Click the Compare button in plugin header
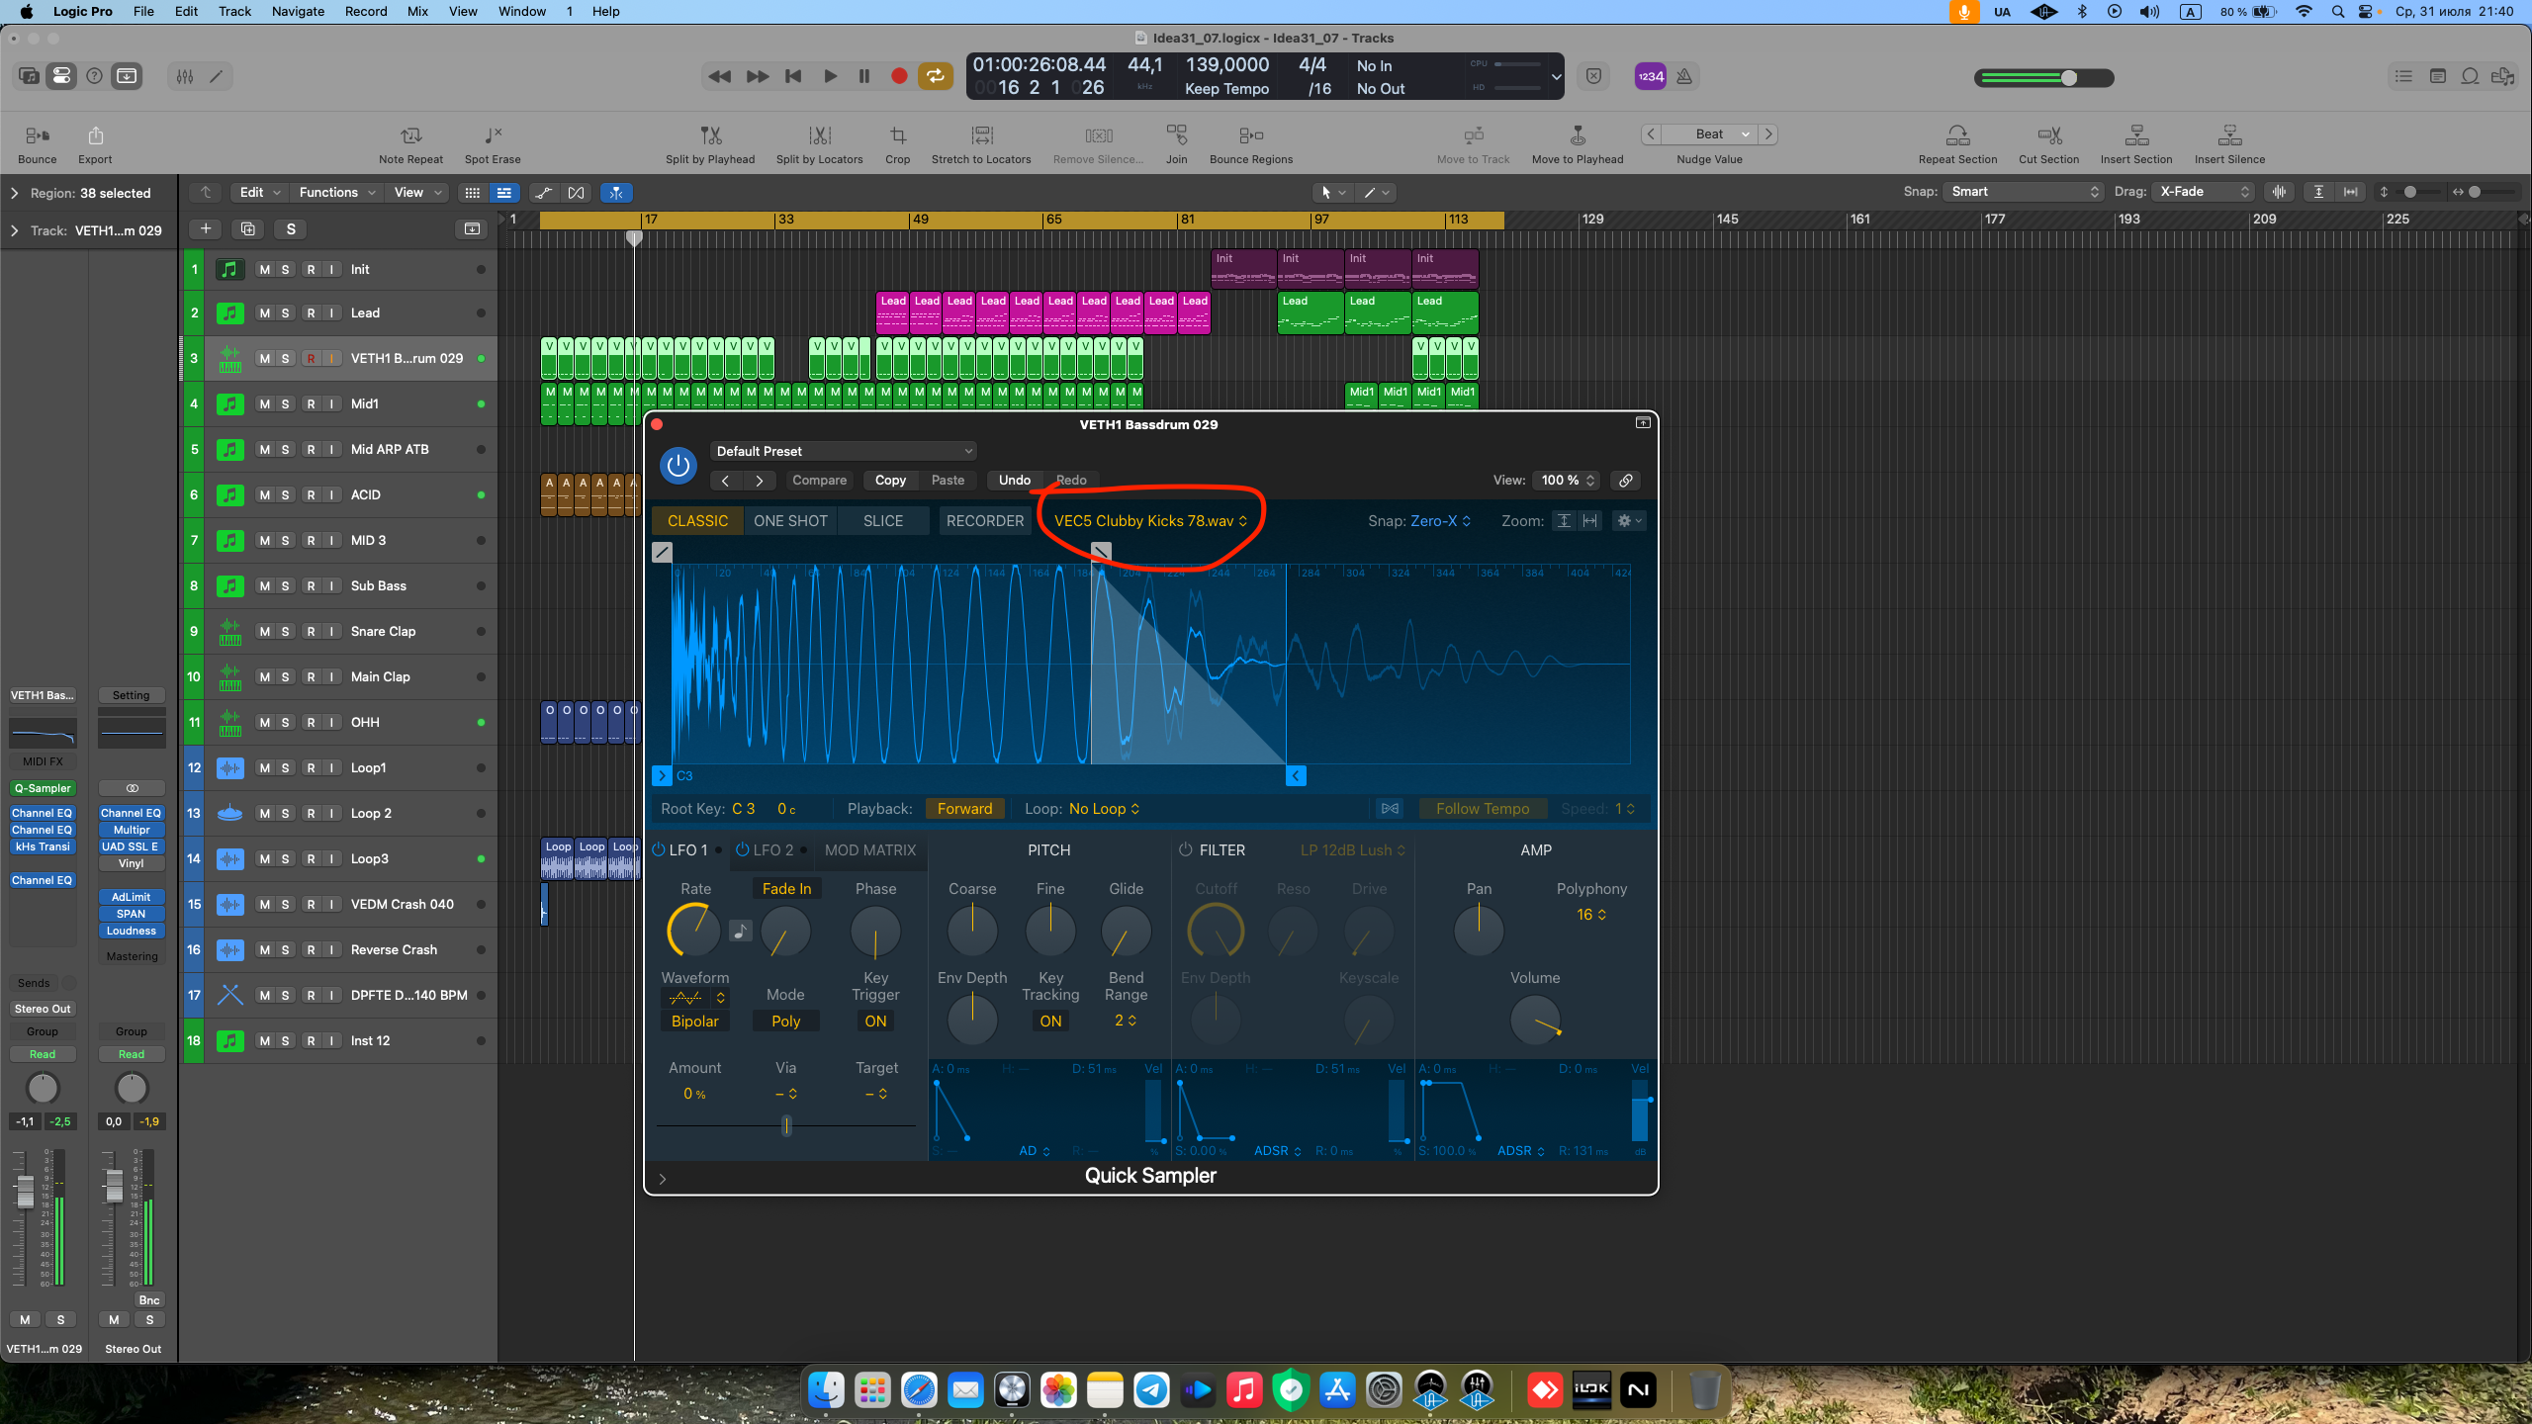2532x1424 pixels. point(819,481)
